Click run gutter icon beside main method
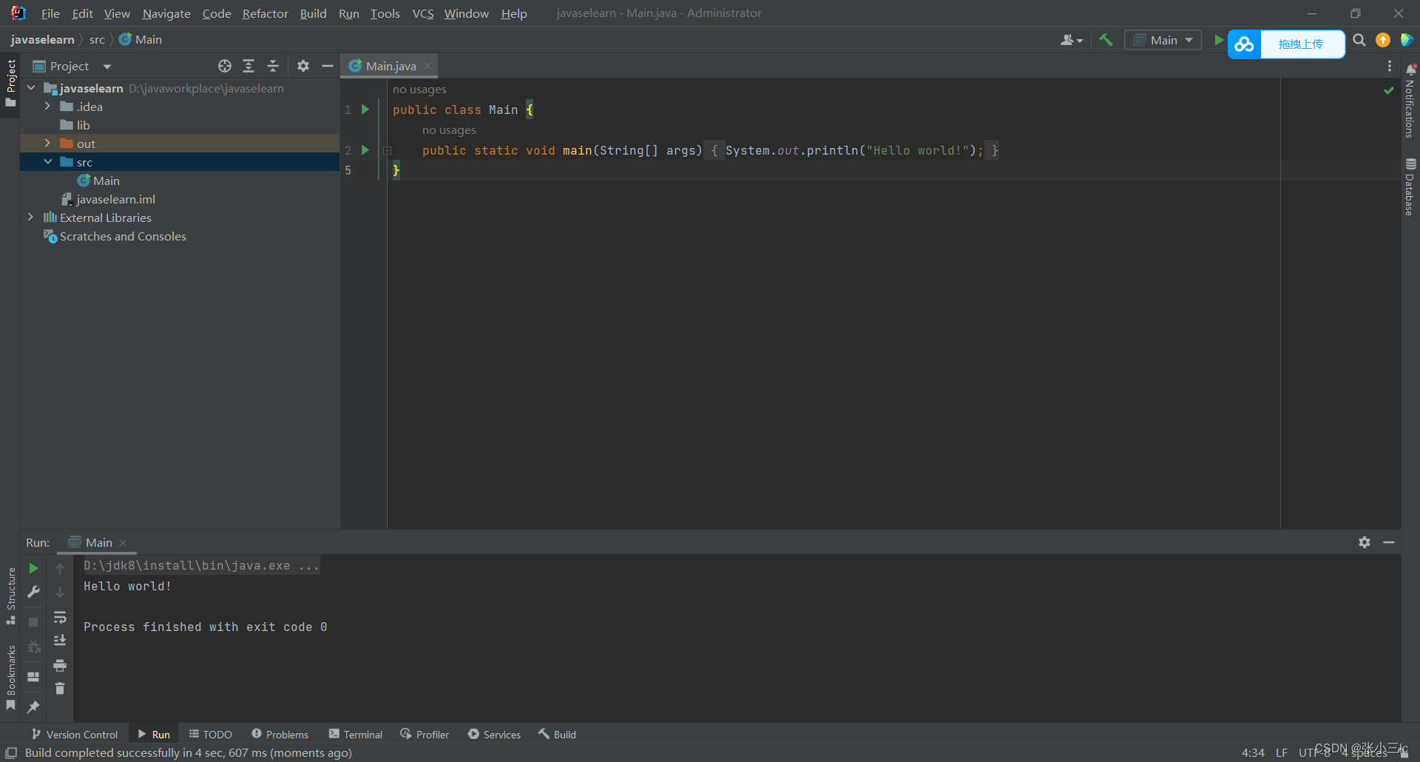Viewport: 1420px width, 762px height. pyautogui.click(x=365, y=150)
